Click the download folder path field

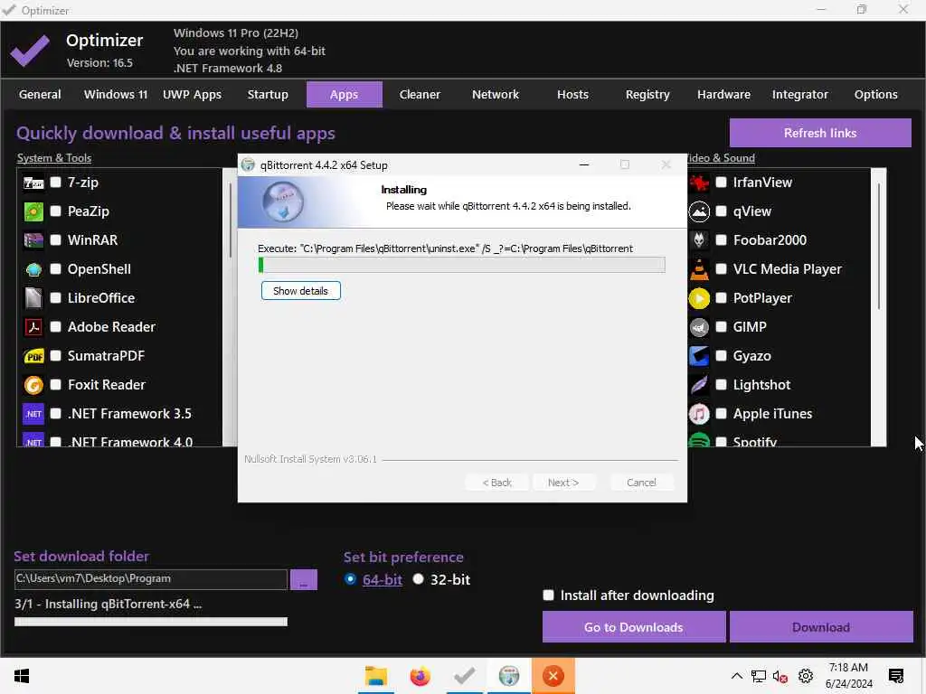pyautogui.click(x=151, y=579)
